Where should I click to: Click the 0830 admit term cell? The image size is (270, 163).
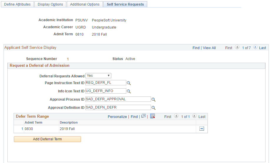29,129
